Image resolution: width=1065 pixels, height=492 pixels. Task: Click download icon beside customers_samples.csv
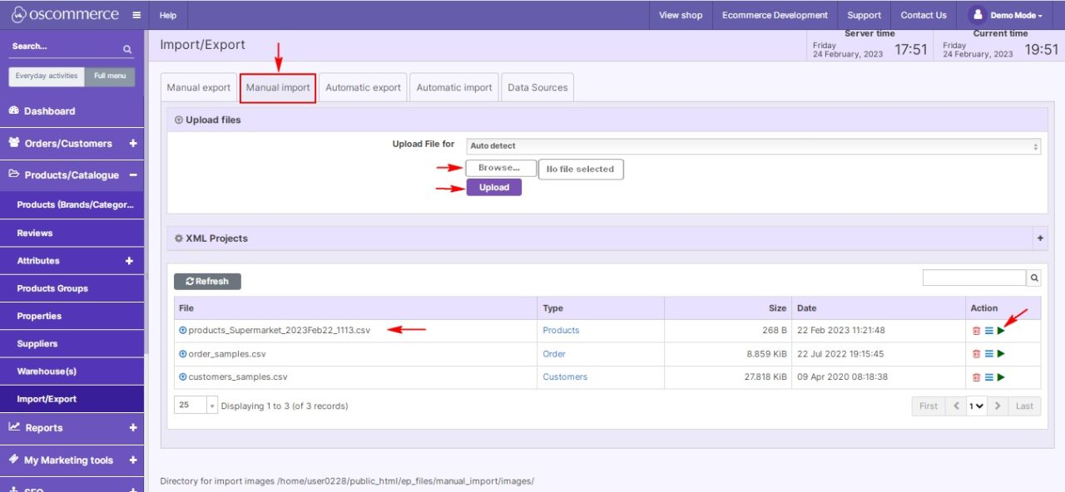(x=183, y=376)
